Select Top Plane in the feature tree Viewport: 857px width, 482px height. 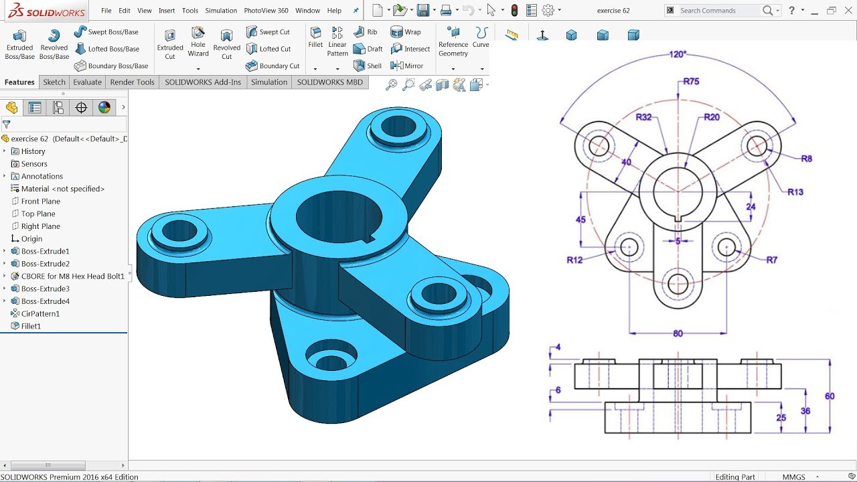click(38, 214)
